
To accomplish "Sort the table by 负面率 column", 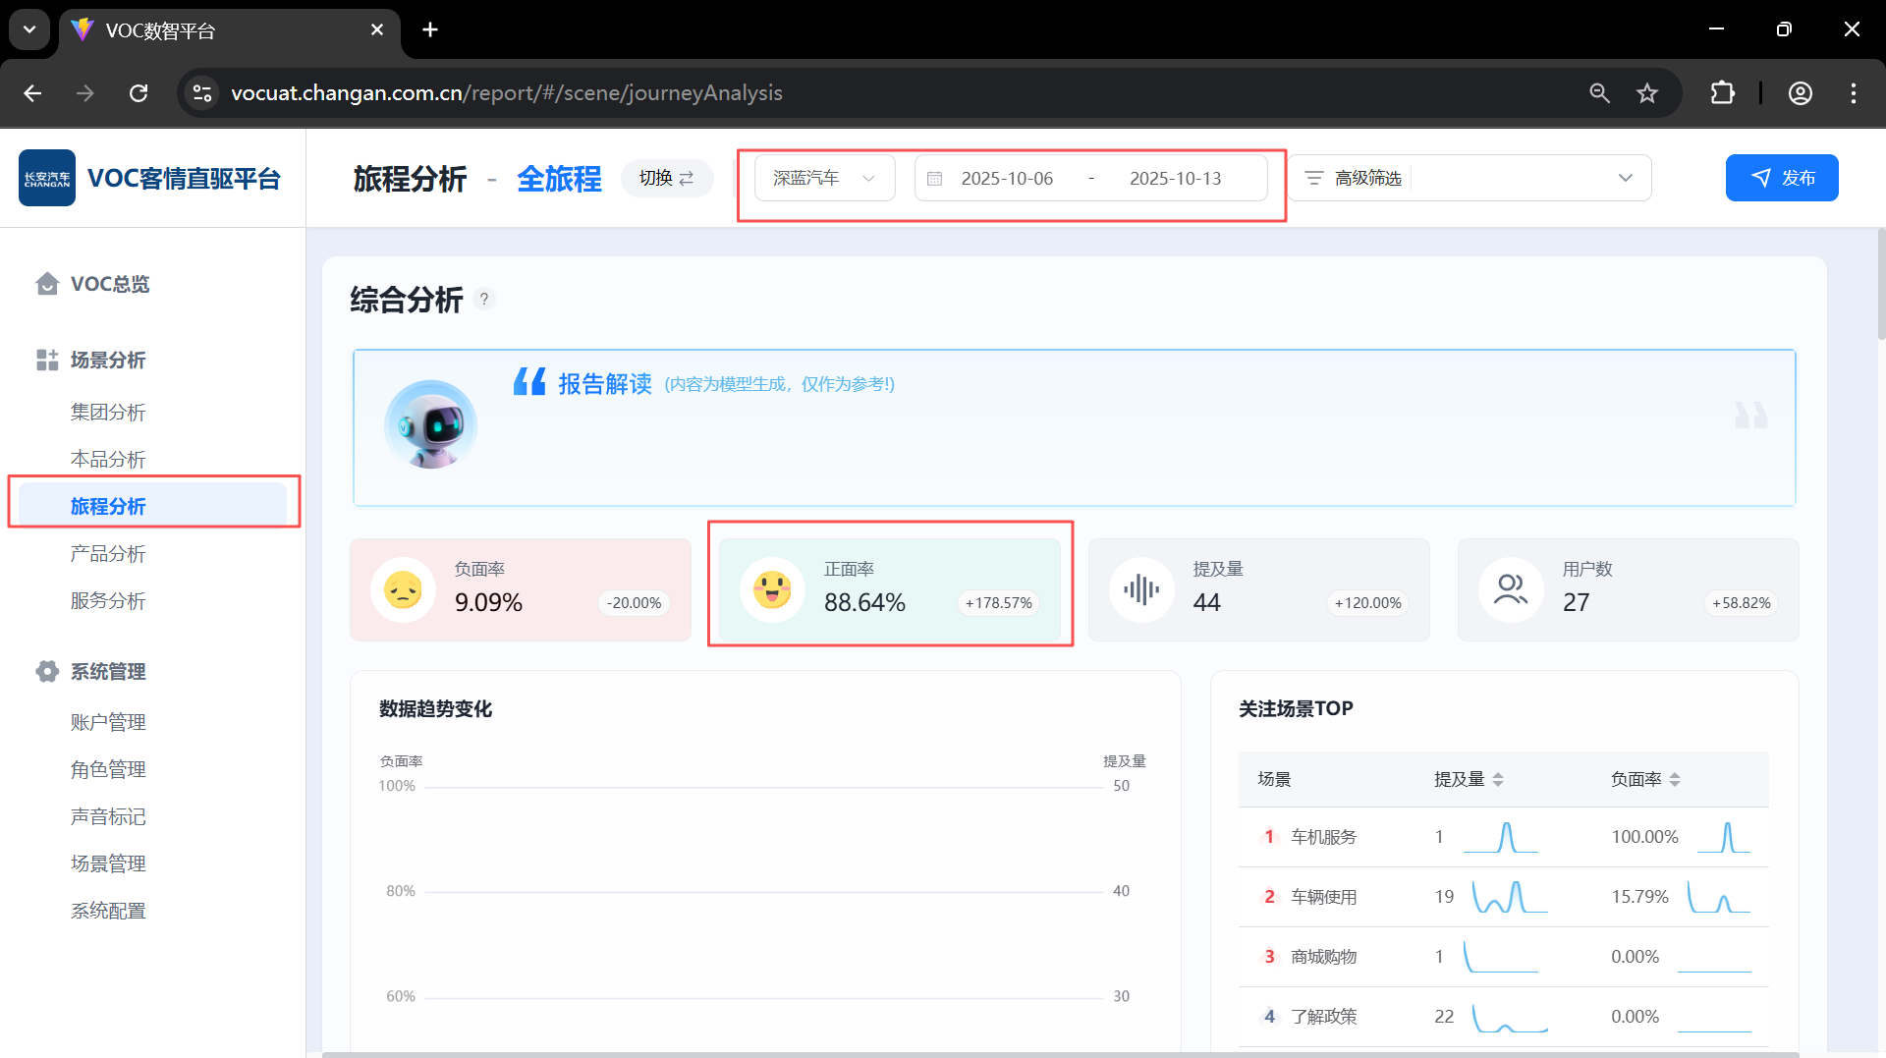I will [x=1674, y=779].
